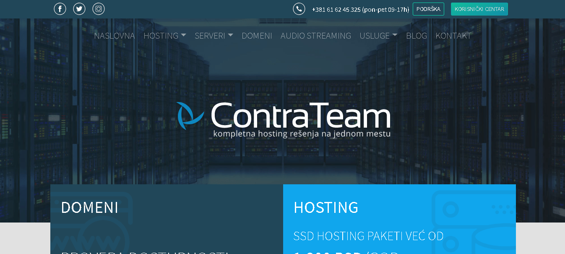Click the phone icon in top bar
Image resolution: width=565 pixels, height=254 pixels.
(299, 9)
